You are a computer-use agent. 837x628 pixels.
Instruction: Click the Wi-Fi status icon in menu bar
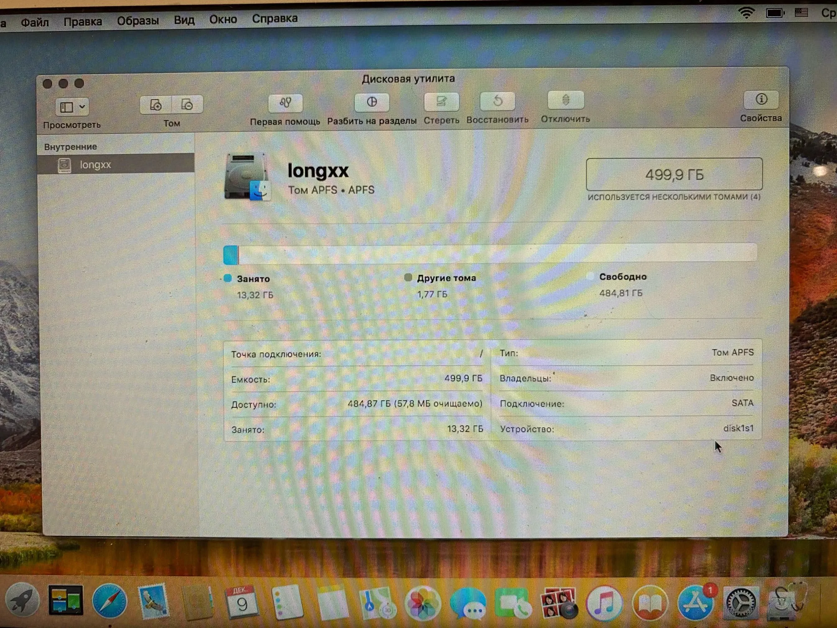pos(746,13)
